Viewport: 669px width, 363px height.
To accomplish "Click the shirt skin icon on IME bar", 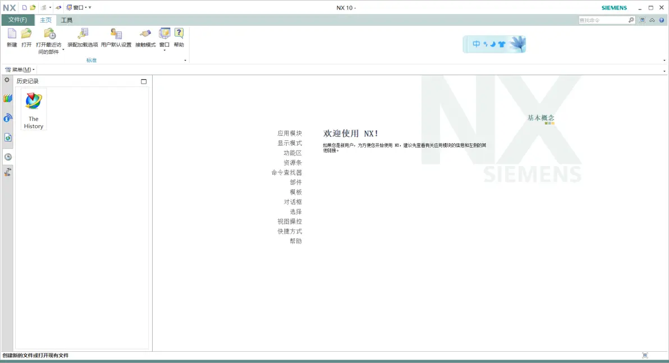I will [502, 44].
